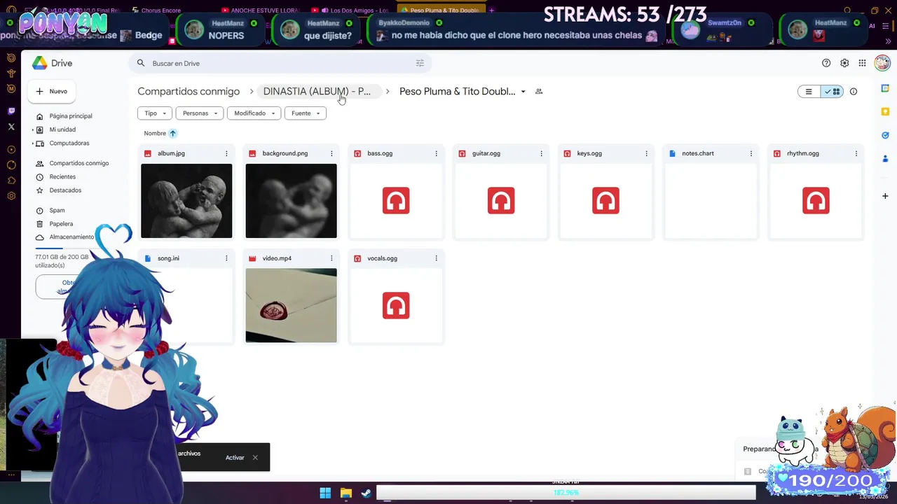The image size is (897, 504).
Task: Open the video.mp4 thumbnail
Action: [291, 306]
